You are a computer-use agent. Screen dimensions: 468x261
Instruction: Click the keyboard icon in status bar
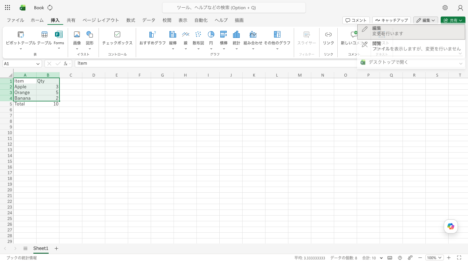click(x=390, y=258)
